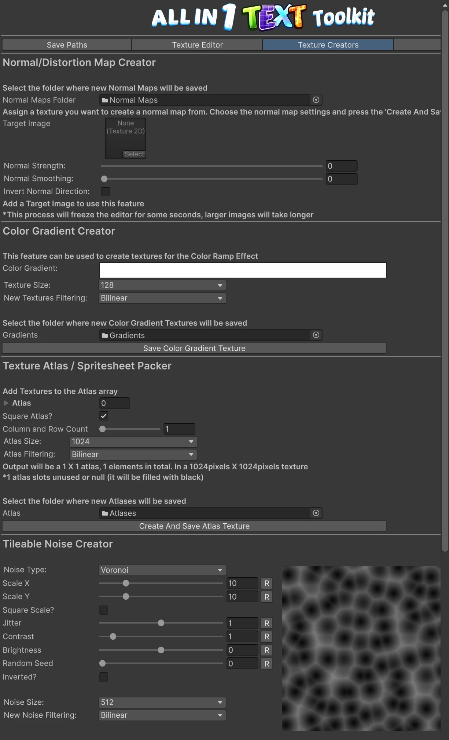This screenshot has height=740, width=449.
Task: Click the Normal Strength slider track
Action: (x=212, y=166)
